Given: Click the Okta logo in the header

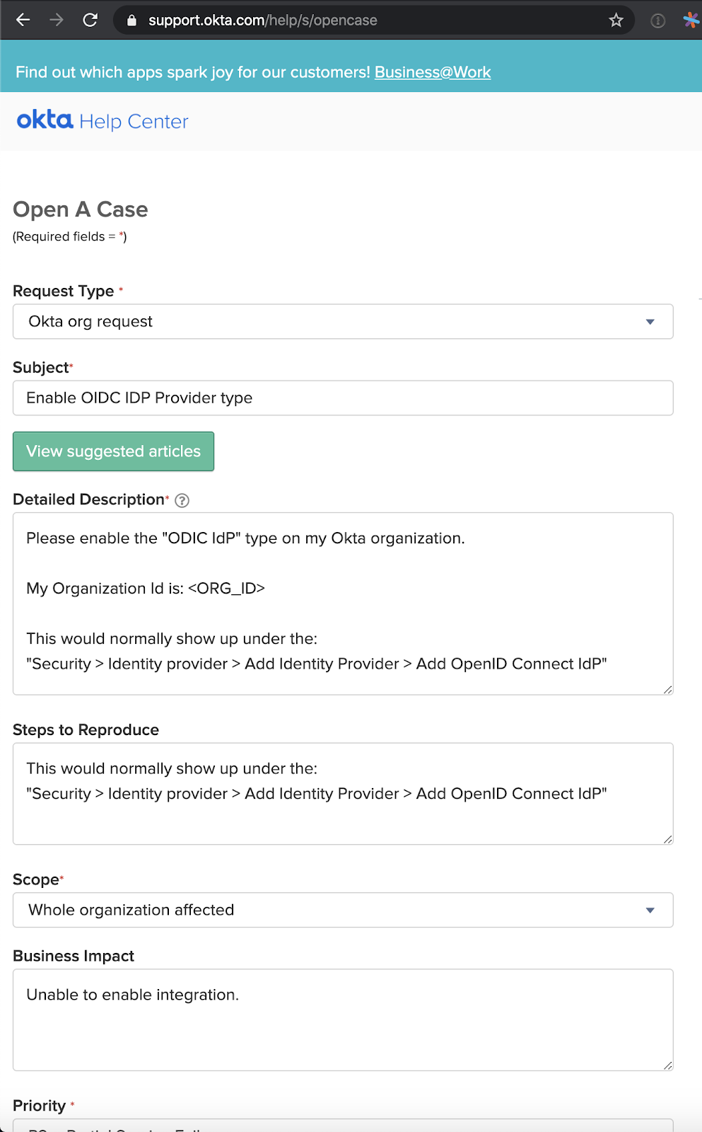Looking at the screenshot, I should [x=45, y=120].
